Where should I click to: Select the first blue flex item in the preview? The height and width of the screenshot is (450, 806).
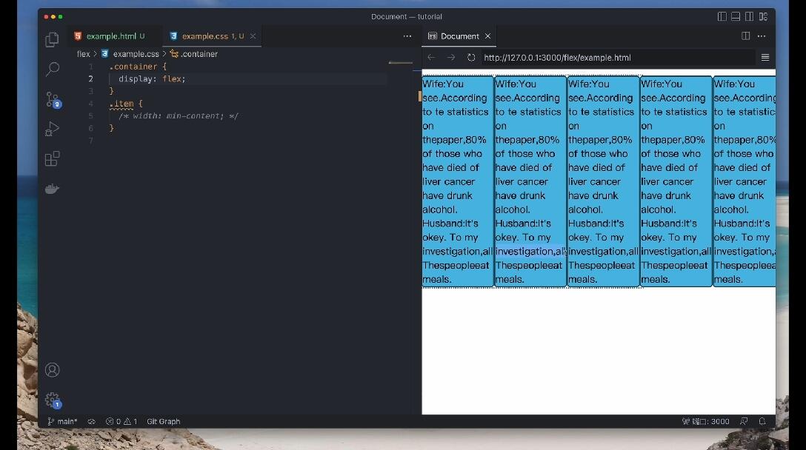coord(458,181)
